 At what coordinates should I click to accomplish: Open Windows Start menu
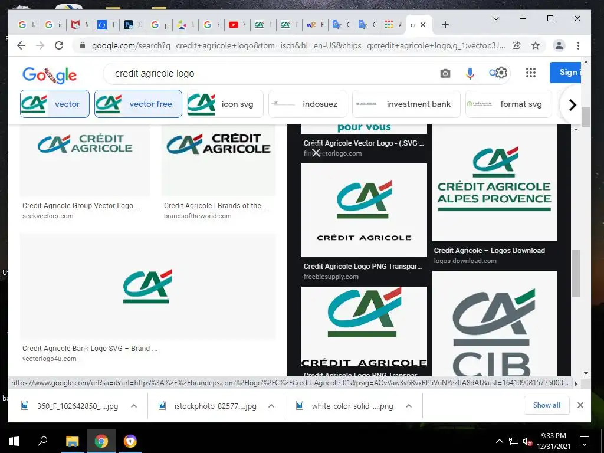14,441
